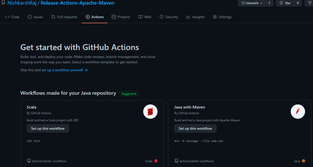Switch to the Issues tab
The width and height of the screenshot is (313, 167).
[35, 17]
